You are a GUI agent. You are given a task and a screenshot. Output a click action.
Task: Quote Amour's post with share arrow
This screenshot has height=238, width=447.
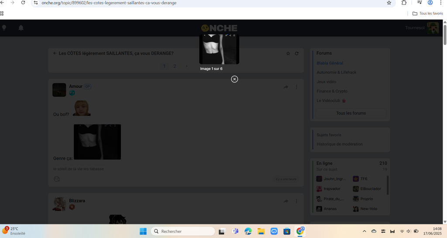(285, 87)
